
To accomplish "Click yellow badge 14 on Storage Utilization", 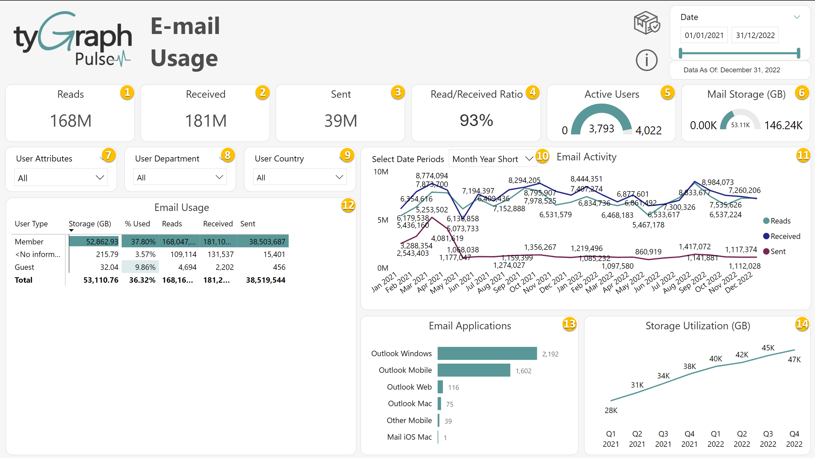I will [802, 324].
